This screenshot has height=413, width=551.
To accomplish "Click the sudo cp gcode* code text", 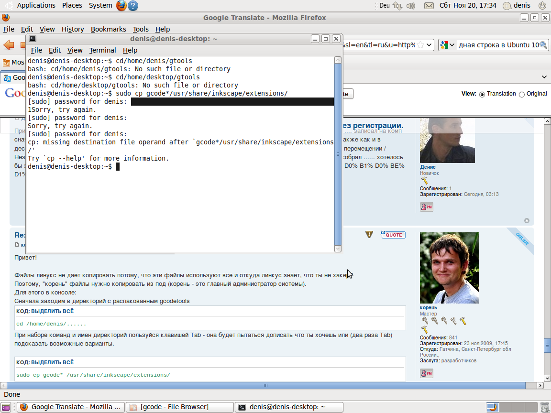I will pos(93,375).
